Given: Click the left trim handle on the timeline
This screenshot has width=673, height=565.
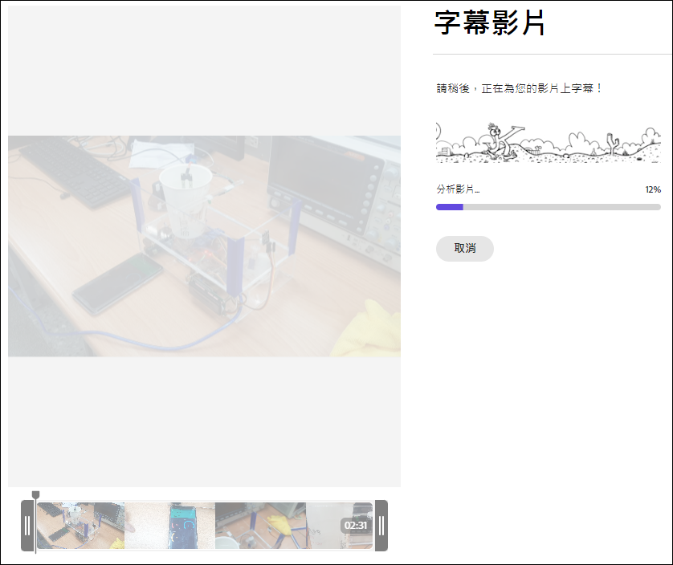Looking at the screenshot, I should tap(28, 526).
